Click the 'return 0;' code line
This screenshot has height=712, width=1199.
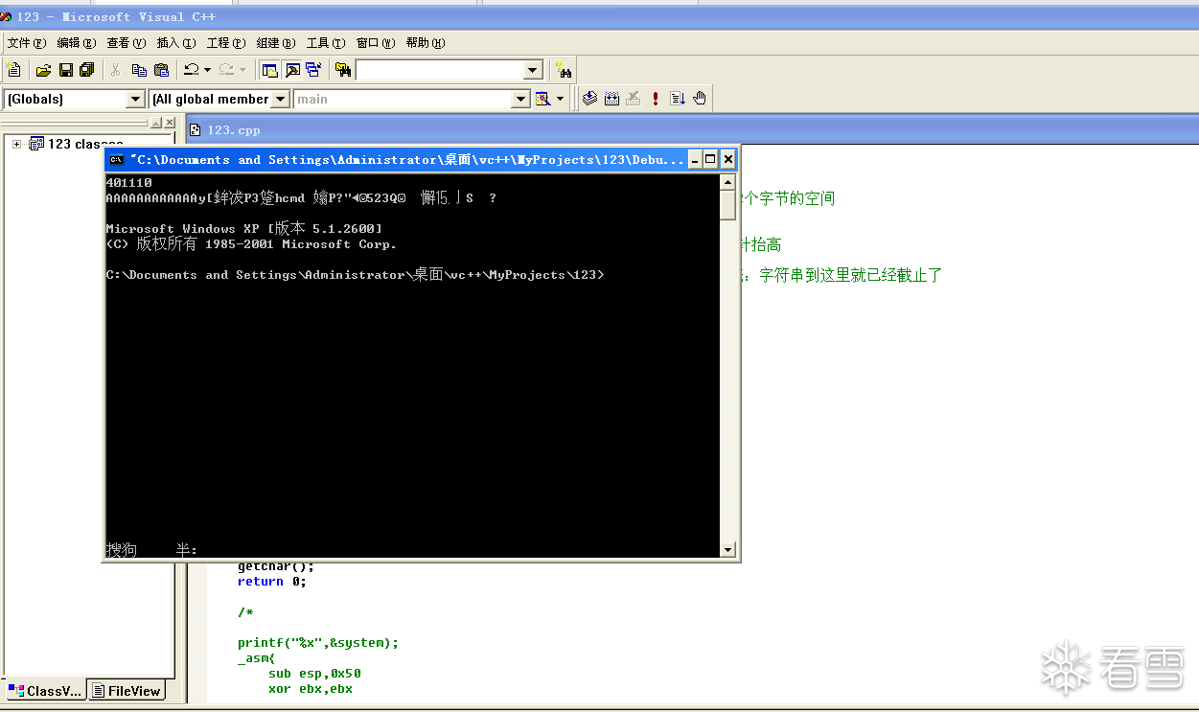click(x=272, y=582)
